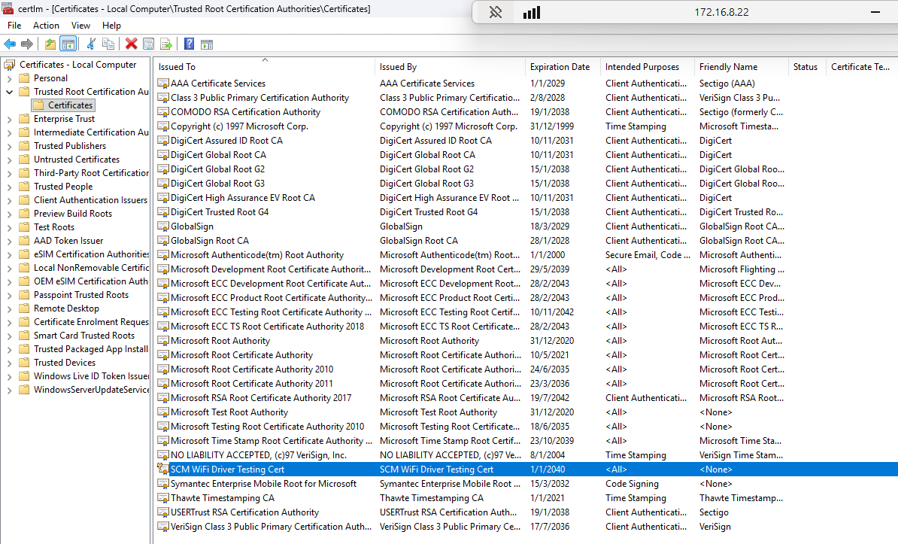This screenshot has width=898, height=544.
Task: Click the red Delete X toolbar icon
Action: (131, 44)
